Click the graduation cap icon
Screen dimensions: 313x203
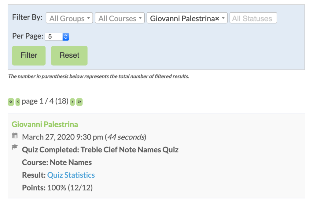15,147
